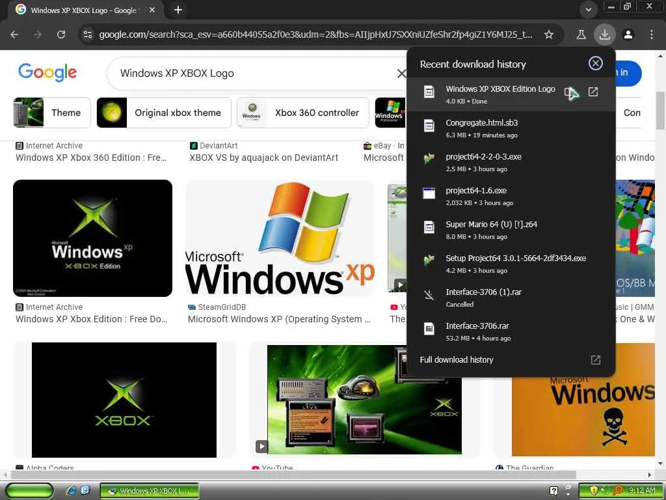The image size is (666, 500).
Task: Click the security shield tray icon
Action: point(594,491)
